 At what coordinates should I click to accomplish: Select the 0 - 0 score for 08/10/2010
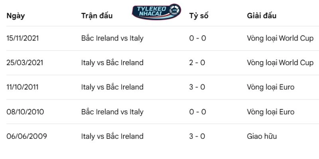click(197, 112)
